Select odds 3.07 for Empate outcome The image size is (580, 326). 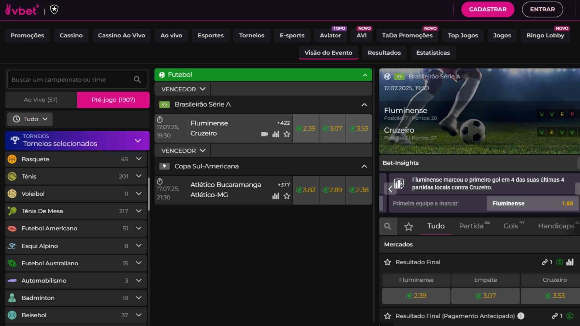point(485,296)
